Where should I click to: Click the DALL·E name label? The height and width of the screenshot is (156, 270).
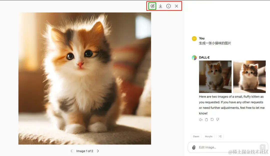click(x=204, y=57)
